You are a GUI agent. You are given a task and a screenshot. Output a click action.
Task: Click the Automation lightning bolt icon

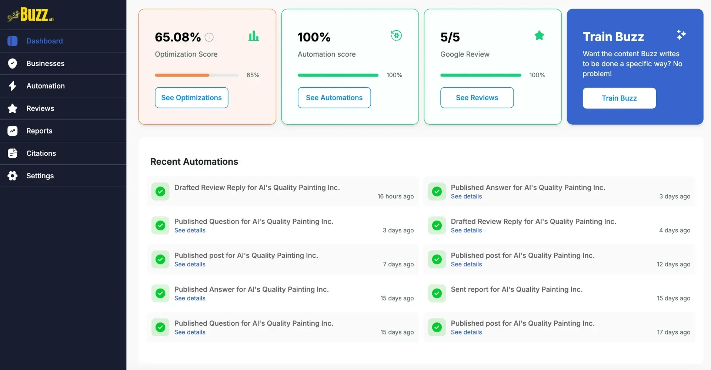pos(13,86)
